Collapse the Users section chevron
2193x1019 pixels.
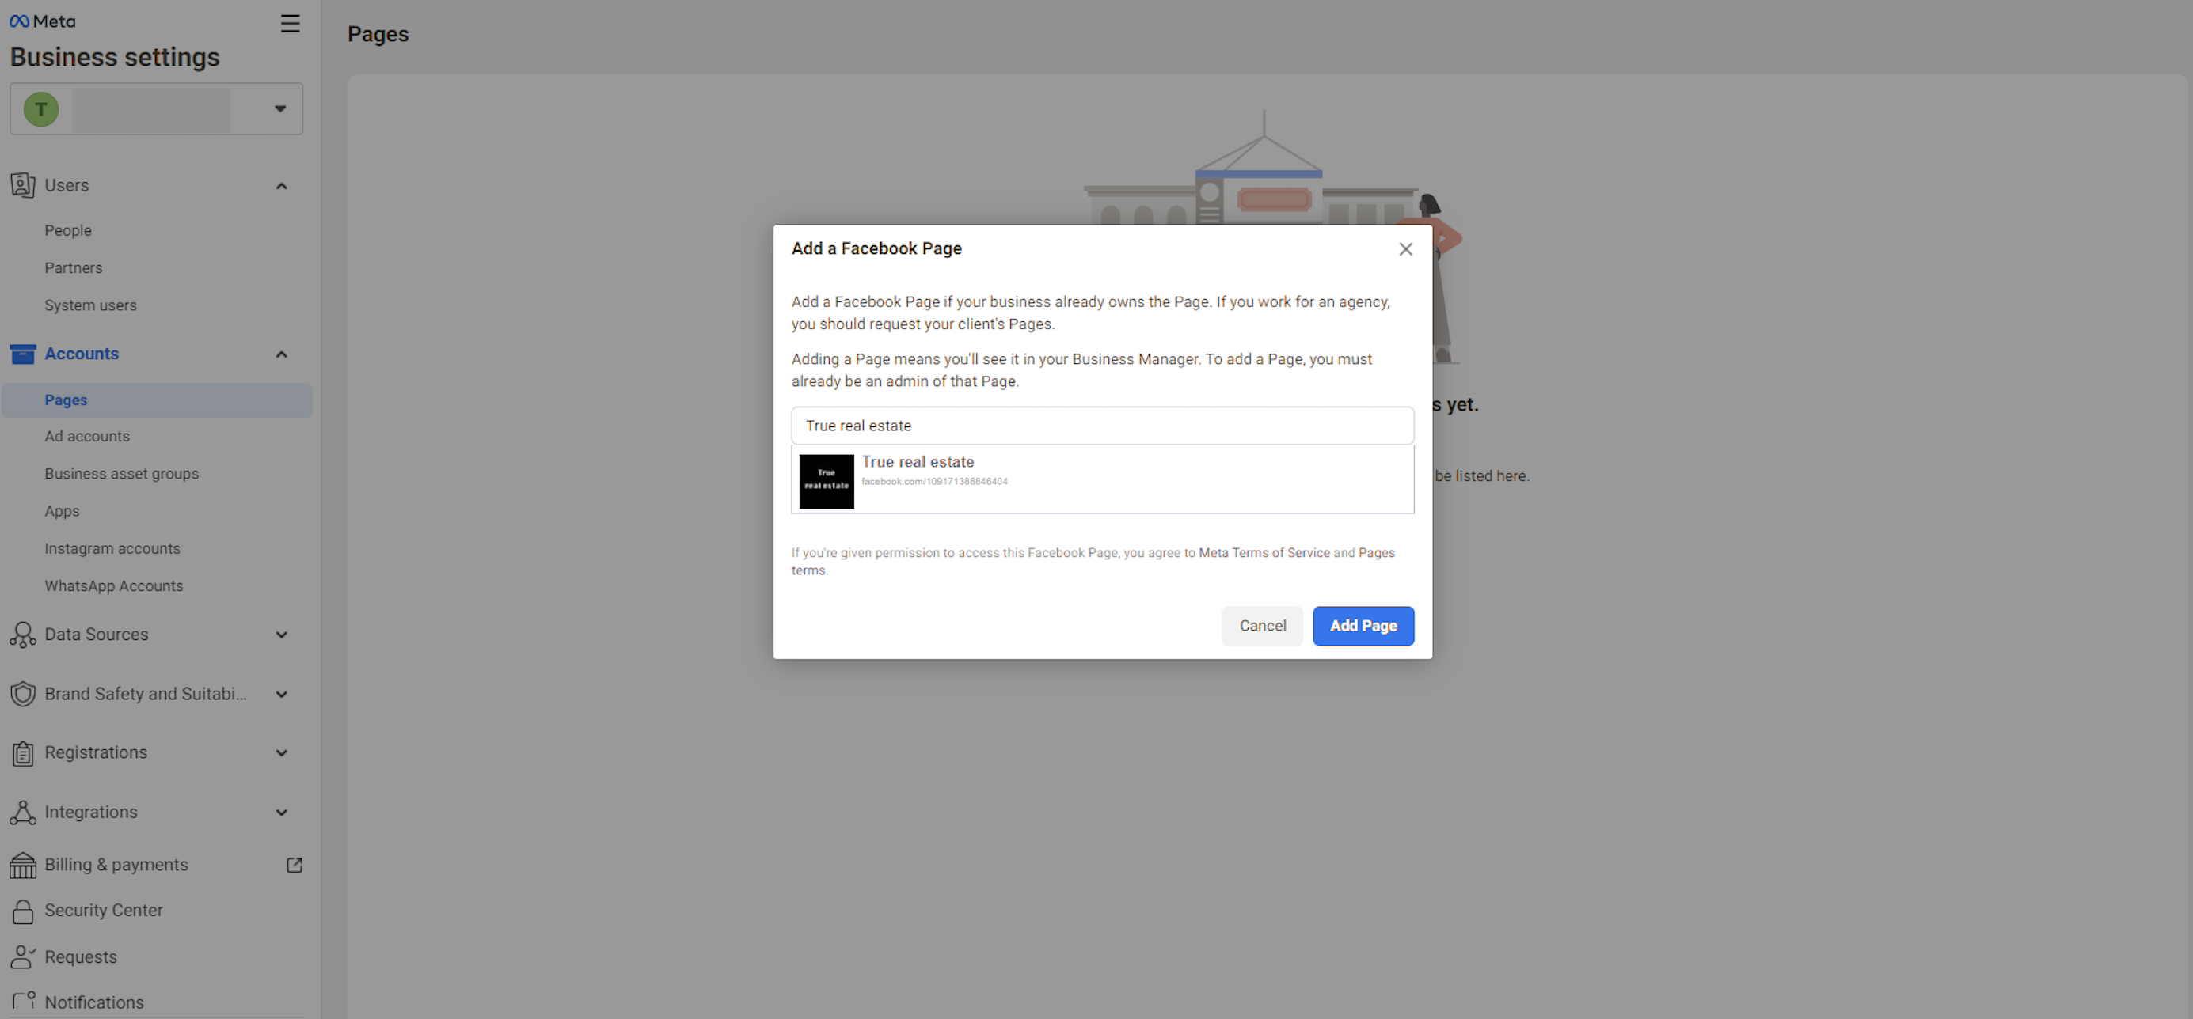point(282,185)
